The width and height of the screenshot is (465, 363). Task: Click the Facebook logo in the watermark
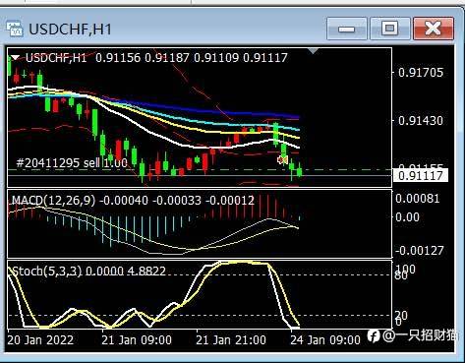374,335
